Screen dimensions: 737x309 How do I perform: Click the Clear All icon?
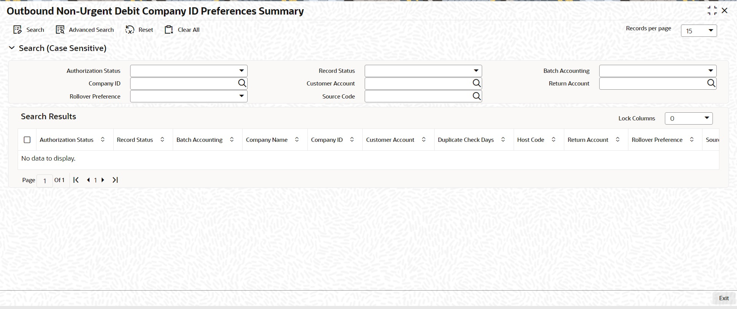(169, 30)
